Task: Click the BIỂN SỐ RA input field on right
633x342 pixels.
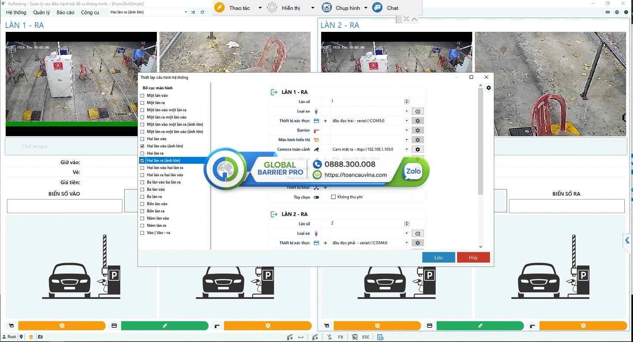Action: [x=567, y=206]
